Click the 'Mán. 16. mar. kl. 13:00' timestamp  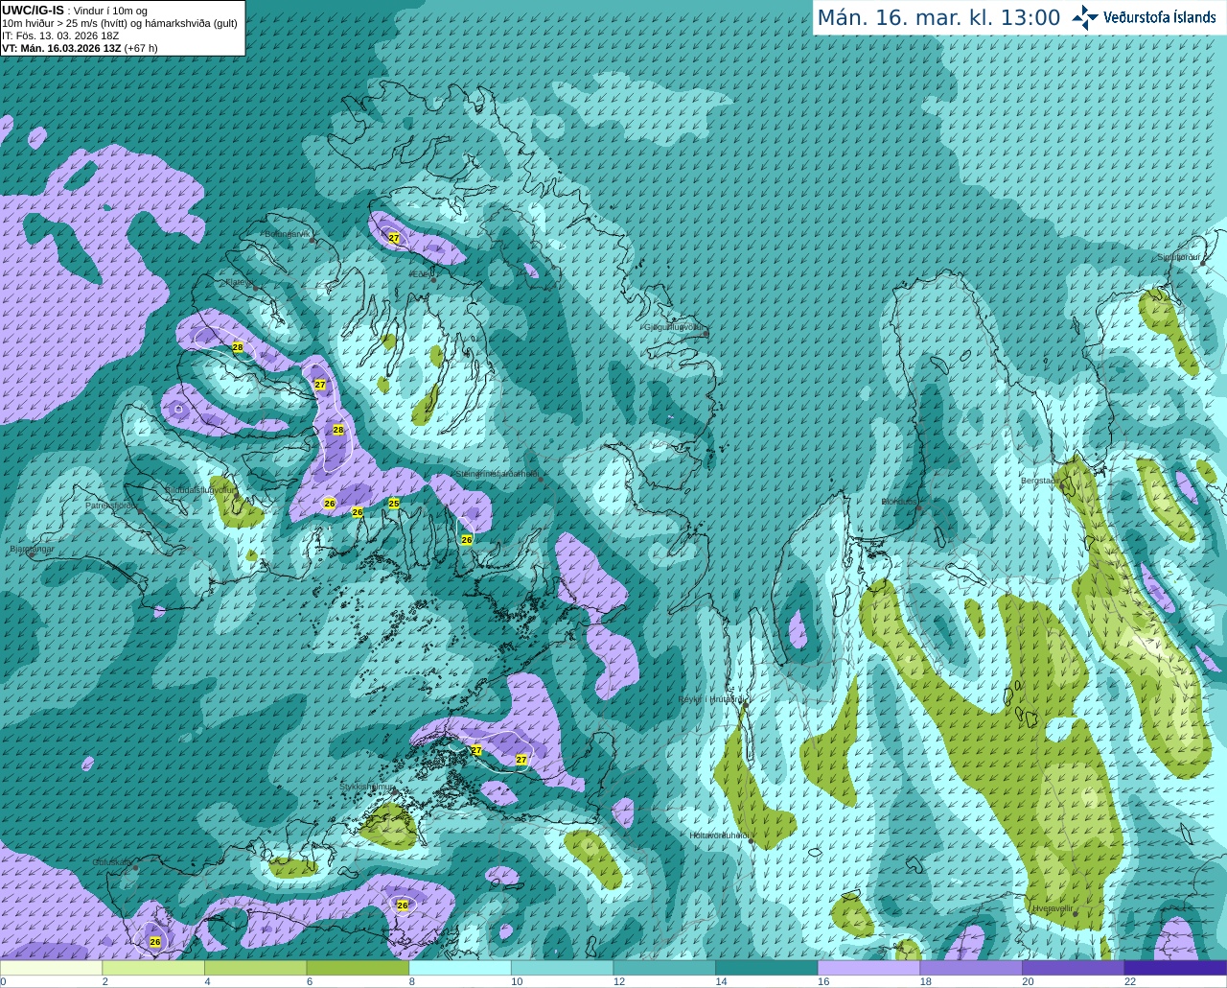click(938, 18)
